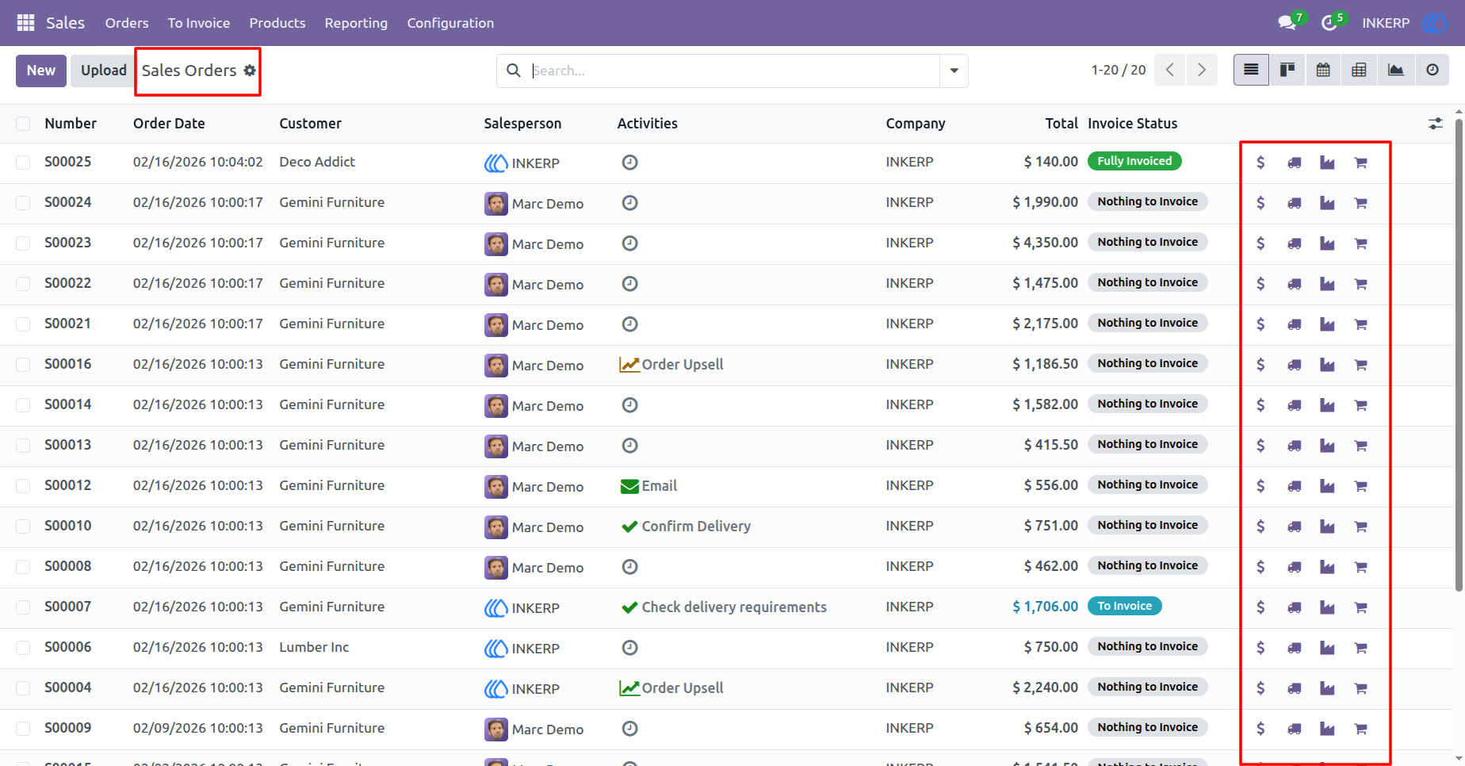Tick the checkbox for order S00024
The width and height of the screenshot is (1465, 766).
coord(23,203)
